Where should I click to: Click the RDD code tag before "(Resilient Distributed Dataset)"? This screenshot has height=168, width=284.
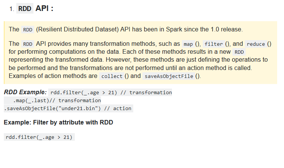pyautogui.click(x=28, y=30)
